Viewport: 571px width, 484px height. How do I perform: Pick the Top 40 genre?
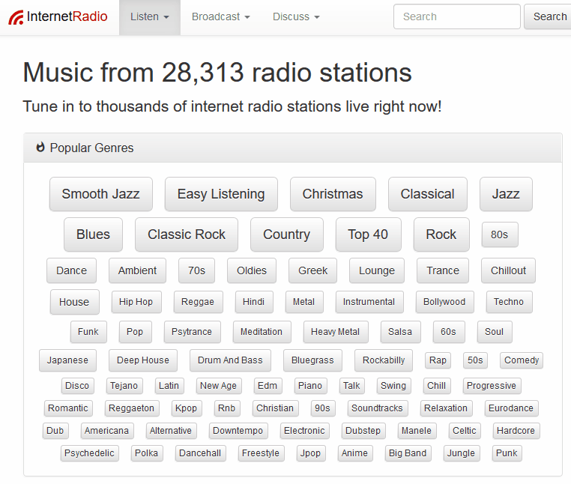click(368, 235)
